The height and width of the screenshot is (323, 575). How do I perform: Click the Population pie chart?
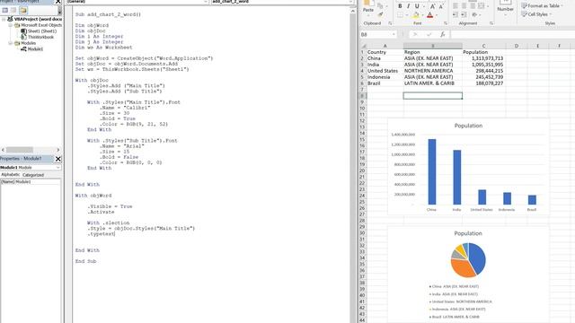coord(468,260)
